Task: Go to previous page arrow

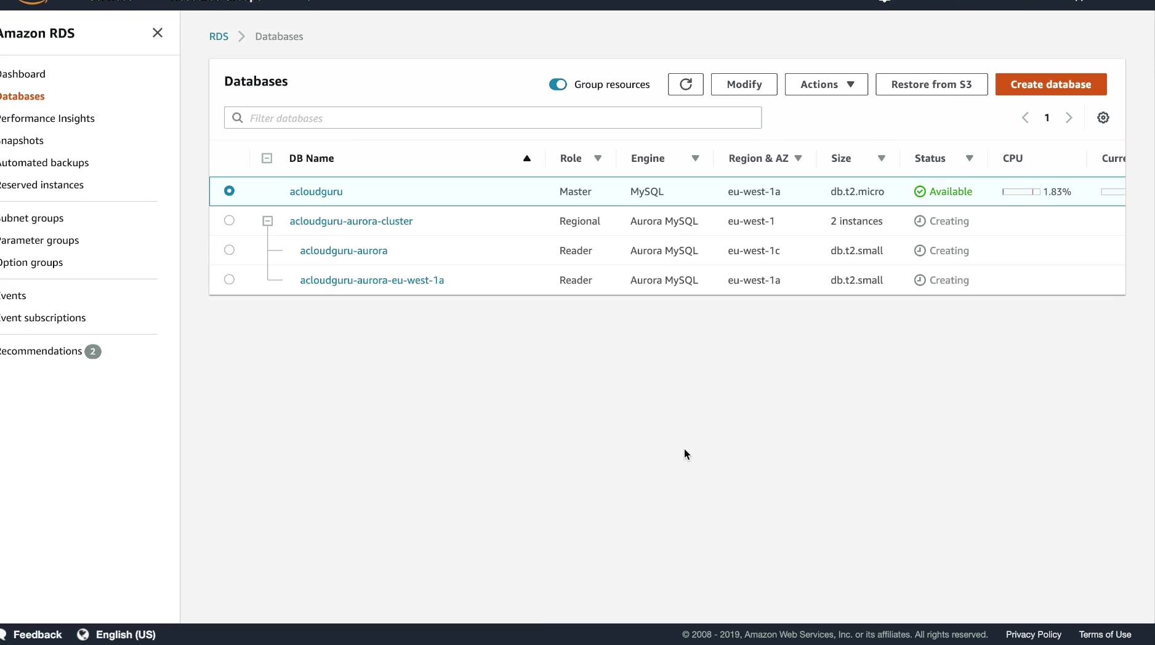Action: 1025,118
